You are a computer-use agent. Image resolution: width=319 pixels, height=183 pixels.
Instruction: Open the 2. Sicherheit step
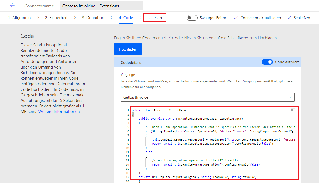tap(56, 18)
